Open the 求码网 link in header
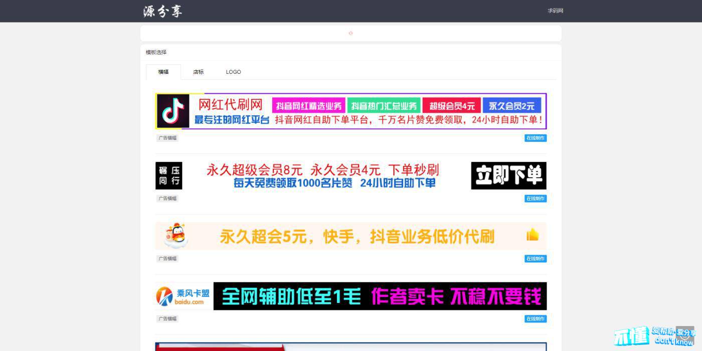Screen dimensions: 702x351 (x=555, y=11)
